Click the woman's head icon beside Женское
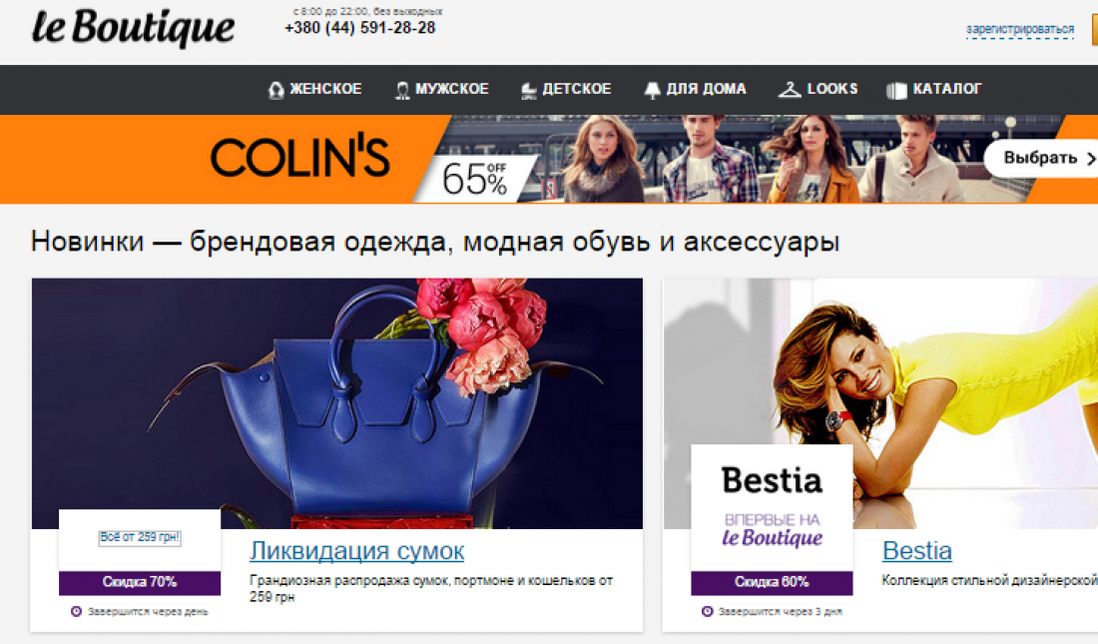The image size is (1098, 644). [275, 90]
